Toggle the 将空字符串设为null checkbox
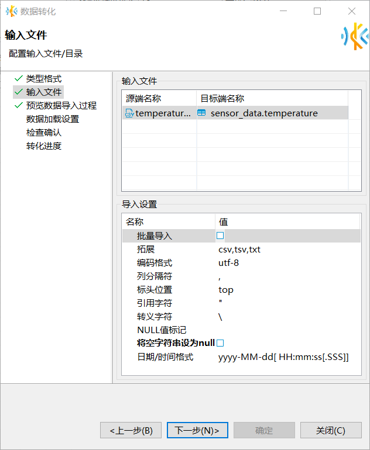Screen dimensions: 370x450 (x=220, y=343)
